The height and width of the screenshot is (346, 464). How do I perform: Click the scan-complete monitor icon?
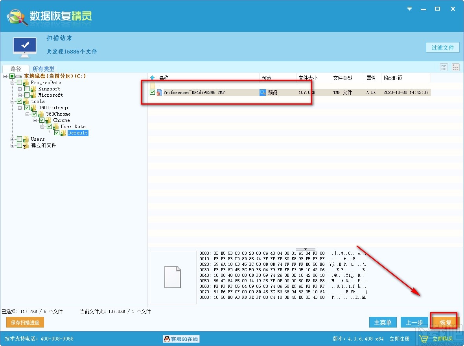pyautogui.click(x=25, y=47)
